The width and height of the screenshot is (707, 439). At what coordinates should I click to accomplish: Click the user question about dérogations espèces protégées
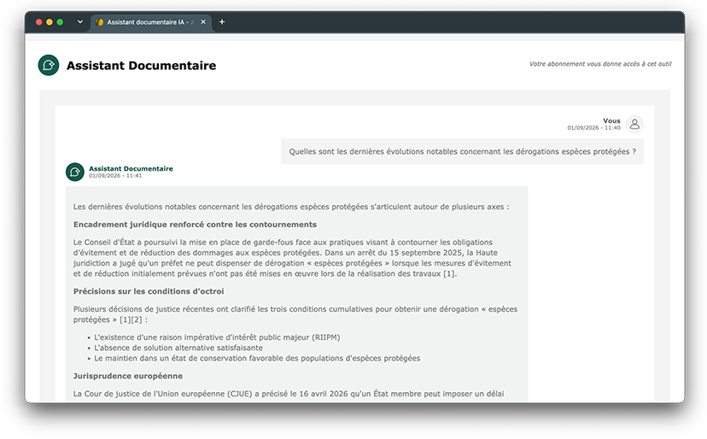463,151
